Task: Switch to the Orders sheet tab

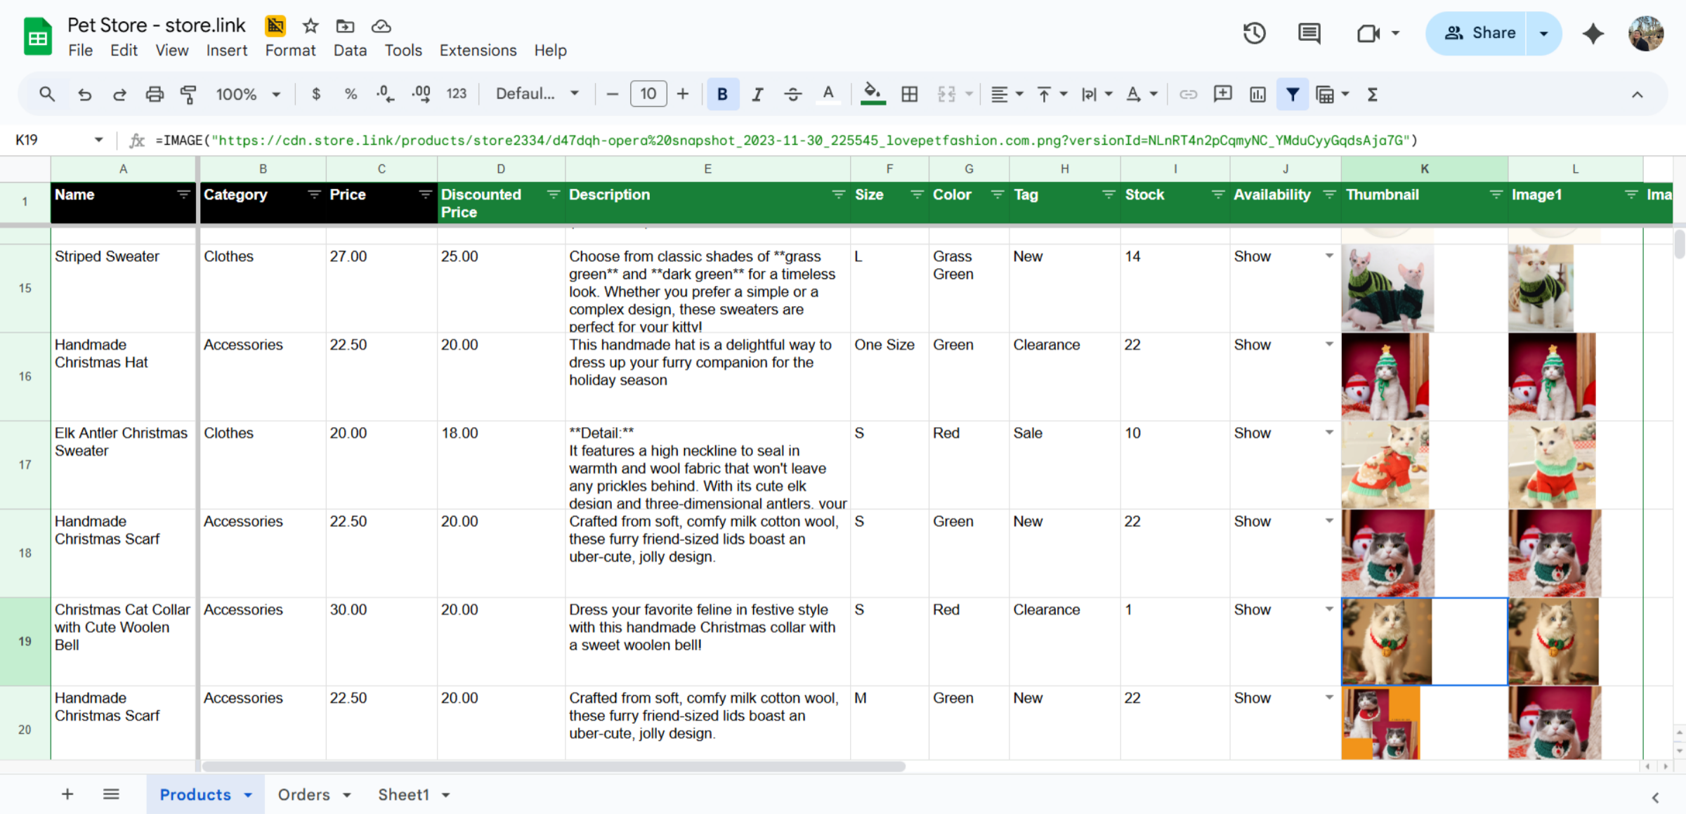Action: click(x=303, y=794)
